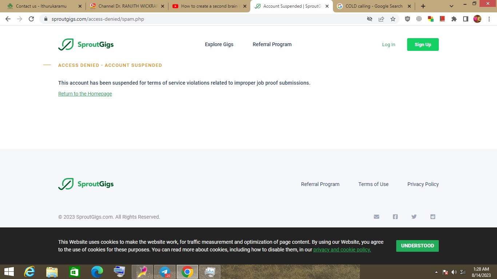The height and width of the screenshot is (279, 497).
Task: Launch Internet Explorer from the taskbar
Action: tap(29, 272)
